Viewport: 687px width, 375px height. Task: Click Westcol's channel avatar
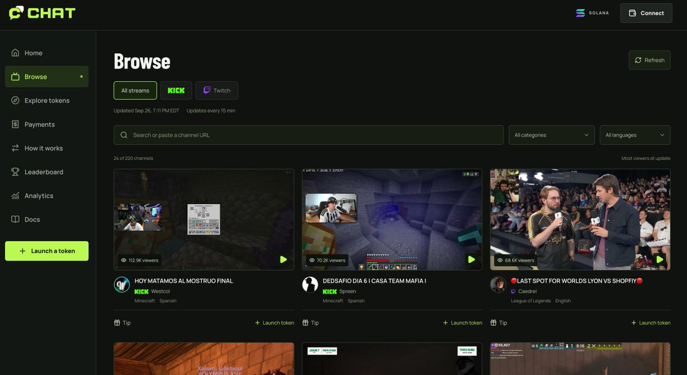(x=122, y=285)
